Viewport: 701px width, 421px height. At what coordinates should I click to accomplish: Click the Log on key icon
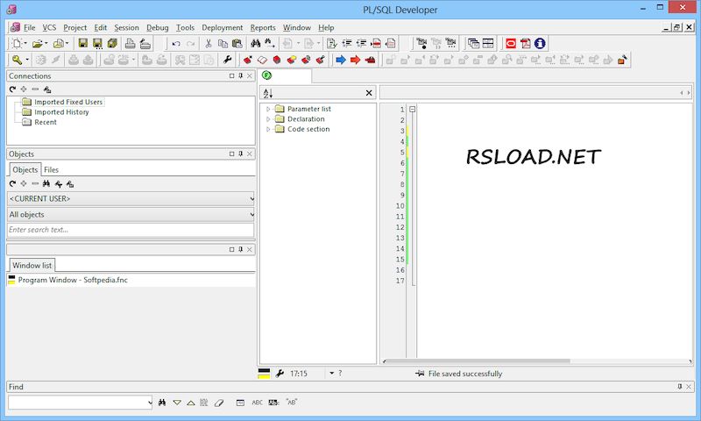click(17, 60)
